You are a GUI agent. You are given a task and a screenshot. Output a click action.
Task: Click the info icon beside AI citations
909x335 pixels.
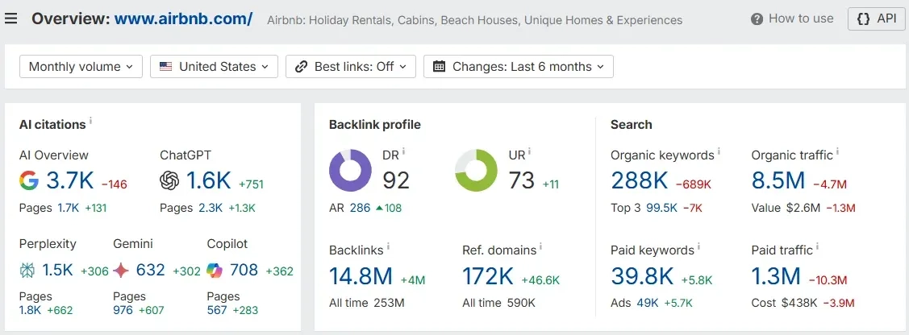(90, 122)
